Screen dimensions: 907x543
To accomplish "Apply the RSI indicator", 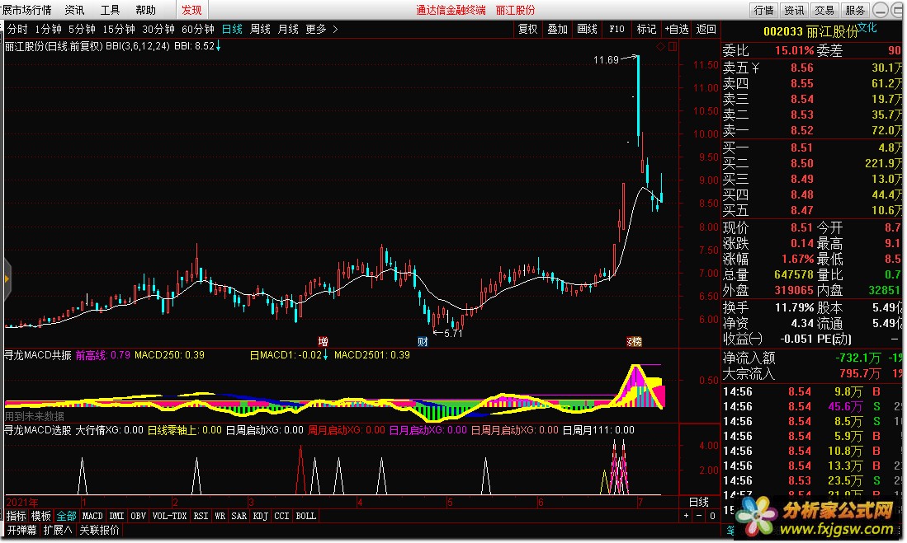I will coord(201,516).
